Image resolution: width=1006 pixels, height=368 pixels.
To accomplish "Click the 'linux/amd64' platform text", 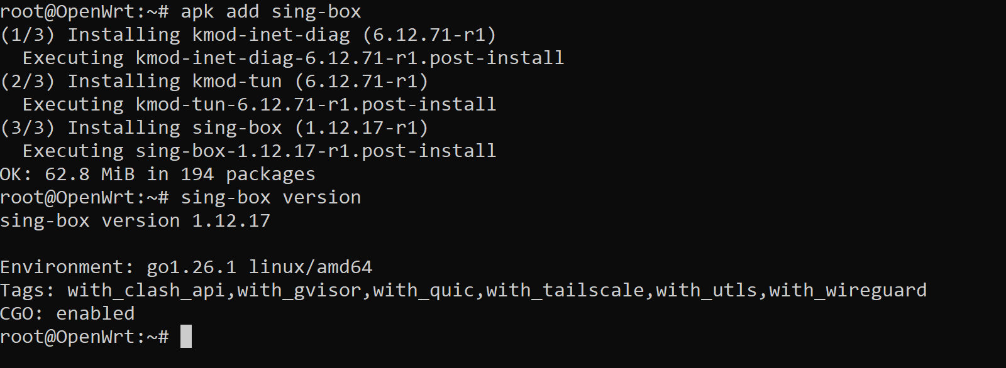I will click(x=311, y=268).
